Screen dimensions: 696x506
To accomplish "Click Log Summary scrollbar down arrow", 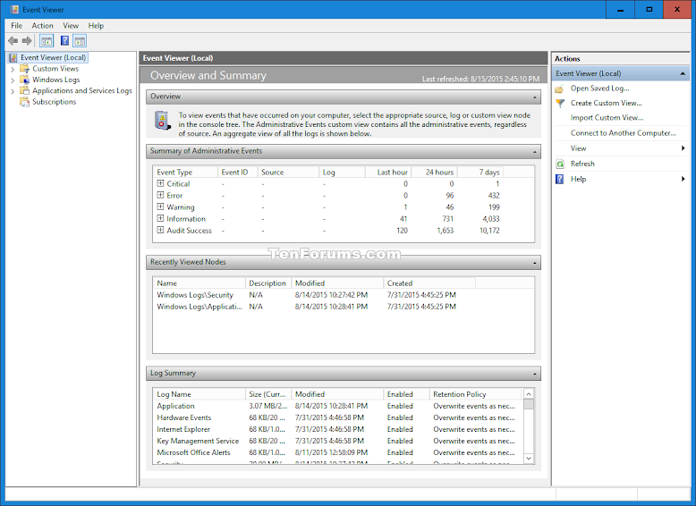I will pyautogui.click(x=529, y=458).
